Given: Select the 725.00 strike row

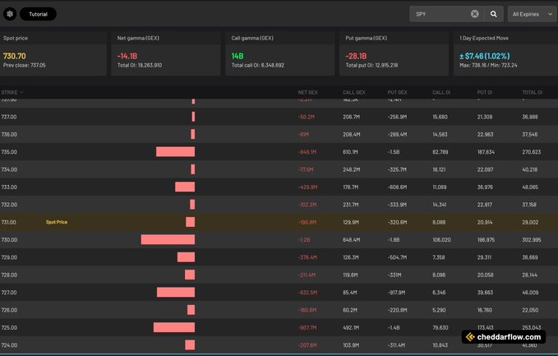Looking at the screenshot, I should [279, 327].
